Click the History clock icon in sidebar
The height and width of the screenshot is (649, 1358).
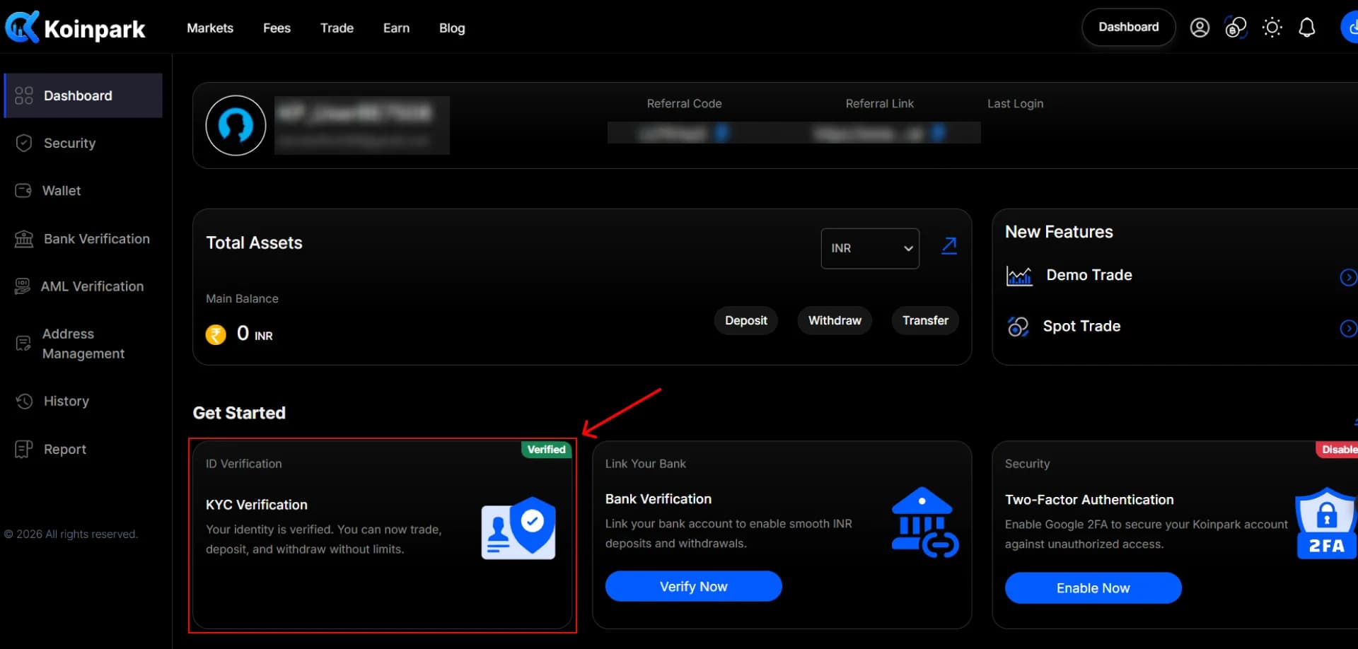pos(24,401)
